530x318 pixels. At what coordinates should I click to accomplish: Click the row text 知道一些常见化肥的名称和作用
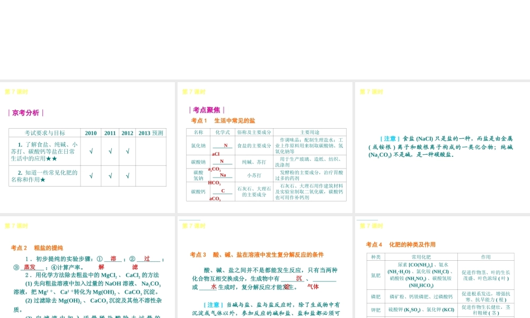[x=45, y=176]
